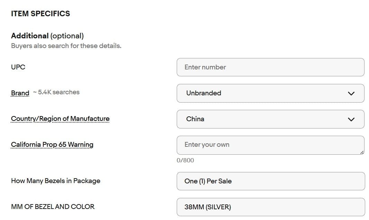
Task: Click the 38MM (SILVER) input field
Action: pyautogui.click(x=270, y=207)
